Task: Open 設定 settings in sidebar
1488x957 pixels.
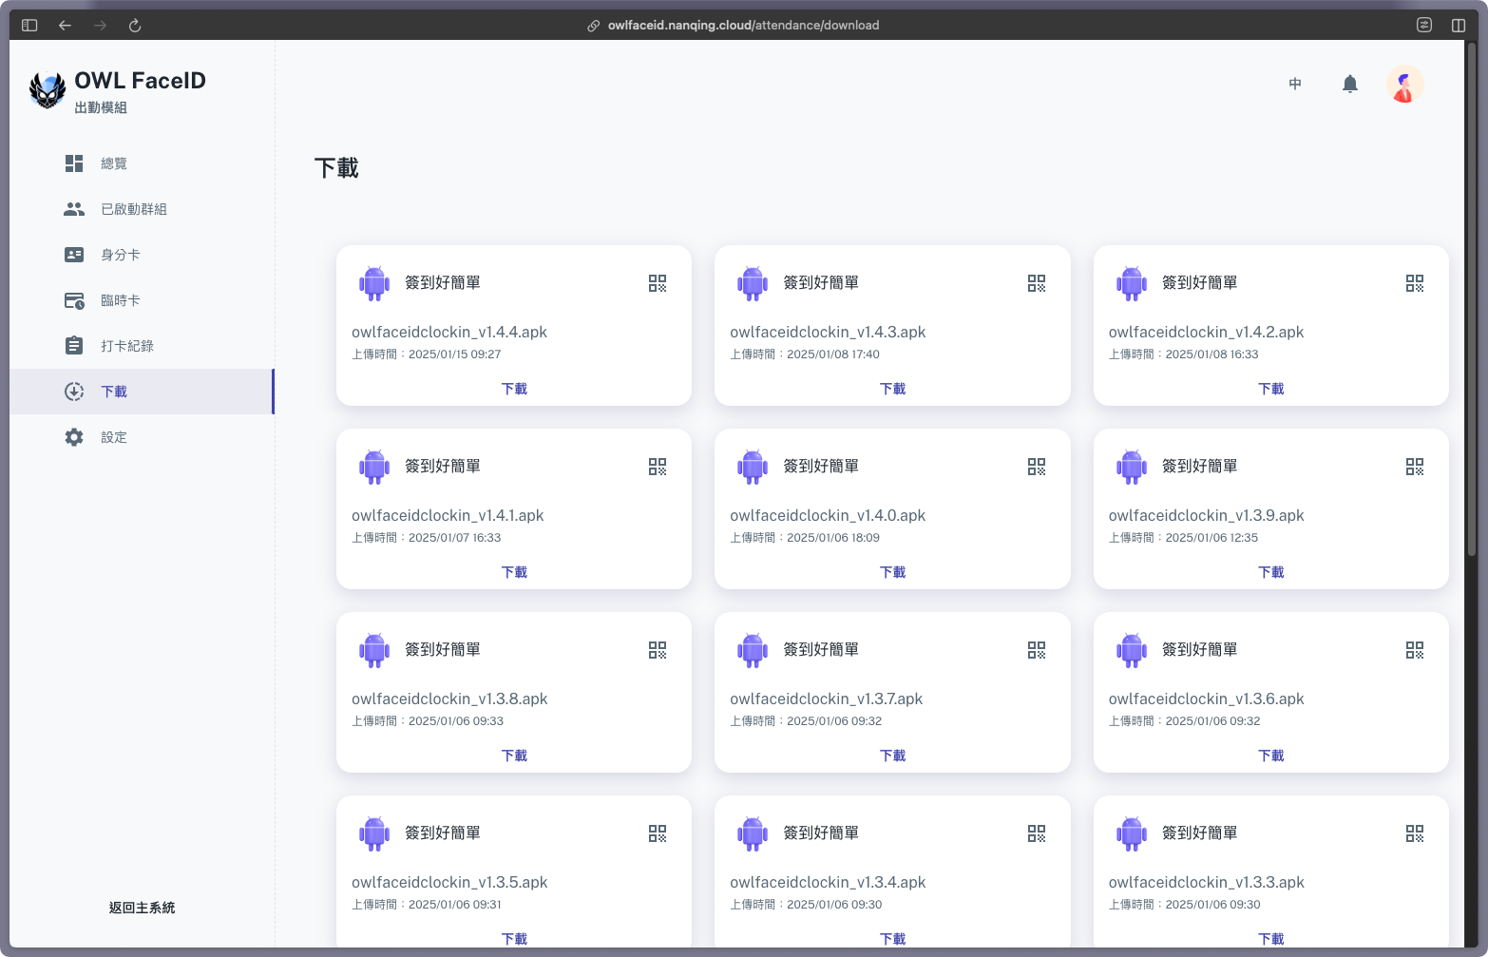Action: point(114,437)
